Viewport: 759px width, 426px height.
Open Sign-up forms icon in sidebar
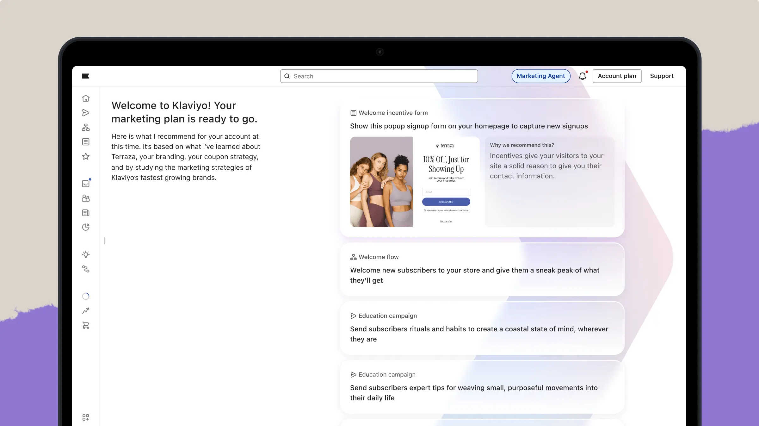pyautogui.click(x=86, y=142)
